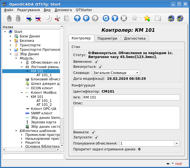Viewport: 190px width, 168px height.
Task: Click the yellow star add-favorite icon
Action: click(x=147, y=18)
